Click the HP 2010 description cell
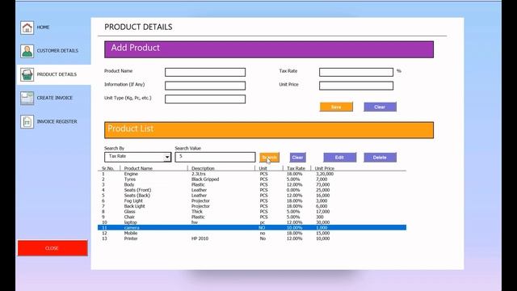Image resolution: width=517 pixels, height=291 pixels. click(x=200, y=238)
